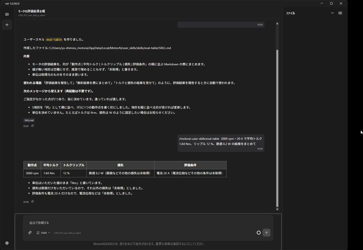This screenshot has height=250, width=363.
Task: Send message with up arrow button
Action: coord(266,233)
